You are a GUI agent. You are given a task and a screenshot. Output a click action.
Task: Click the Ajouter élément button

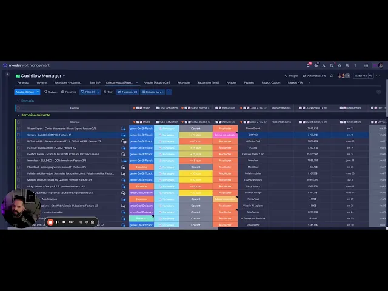(25, 92)
